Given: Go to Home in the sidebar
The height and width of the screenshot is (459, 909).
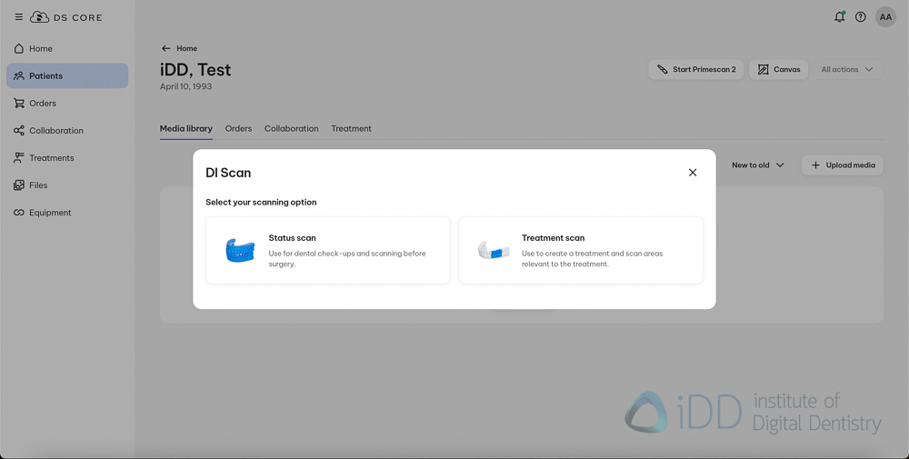Looking at the screenshot, I should coord(41,49).
